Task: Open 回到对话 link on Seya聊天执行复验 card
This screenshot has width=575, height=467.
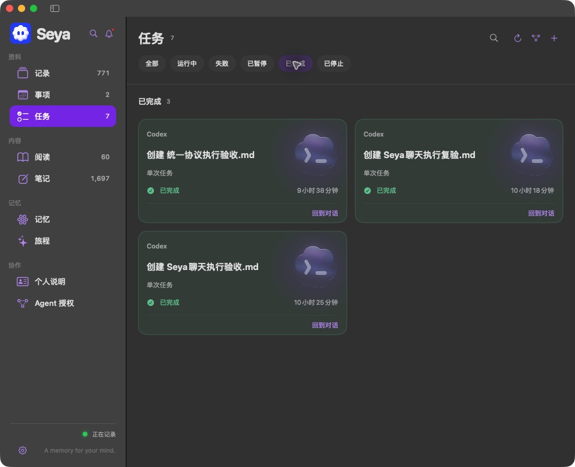Action: [x=541, y=213]
